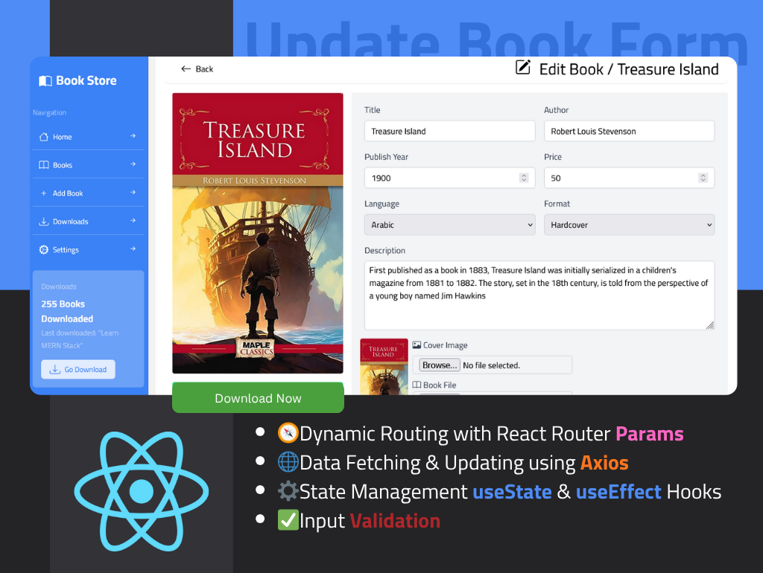Image resolution: width=763 pixels, height=573 pixels.
Task: Click the Settings gear icon in sidebar
Action: 44,250
